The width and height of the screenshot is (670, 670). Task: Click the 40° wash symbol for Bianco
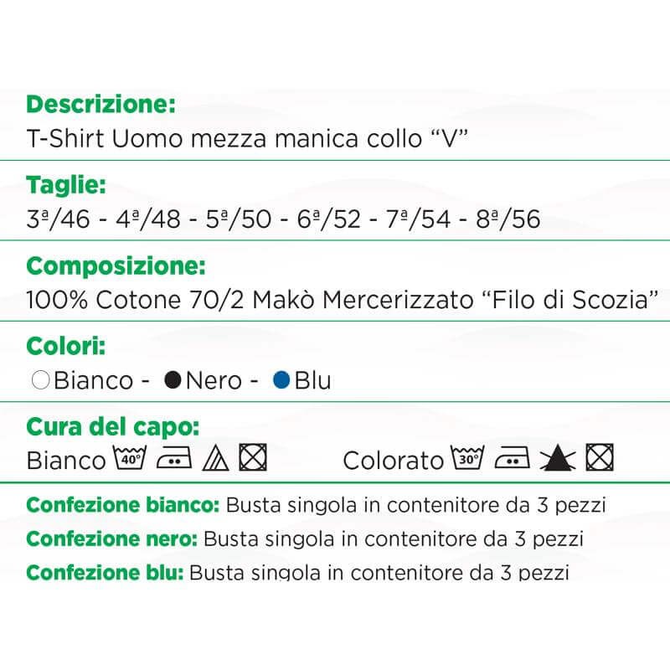point(131,458)
